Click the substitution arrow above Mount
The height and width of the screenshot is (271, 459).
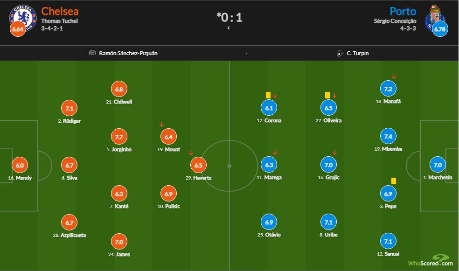[x=161, y=125]
